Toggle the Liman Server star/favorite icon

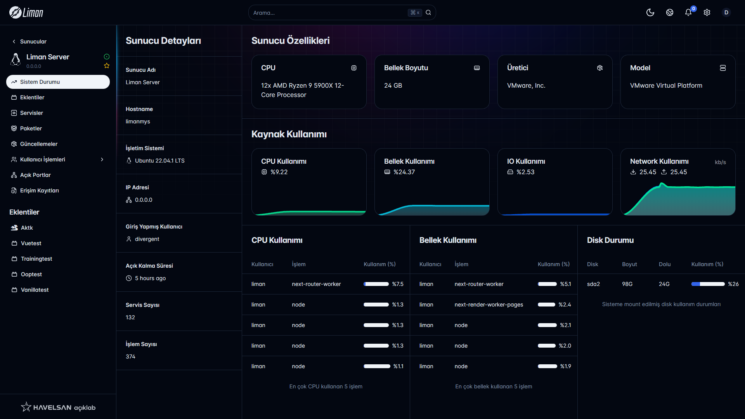point(106,65)
